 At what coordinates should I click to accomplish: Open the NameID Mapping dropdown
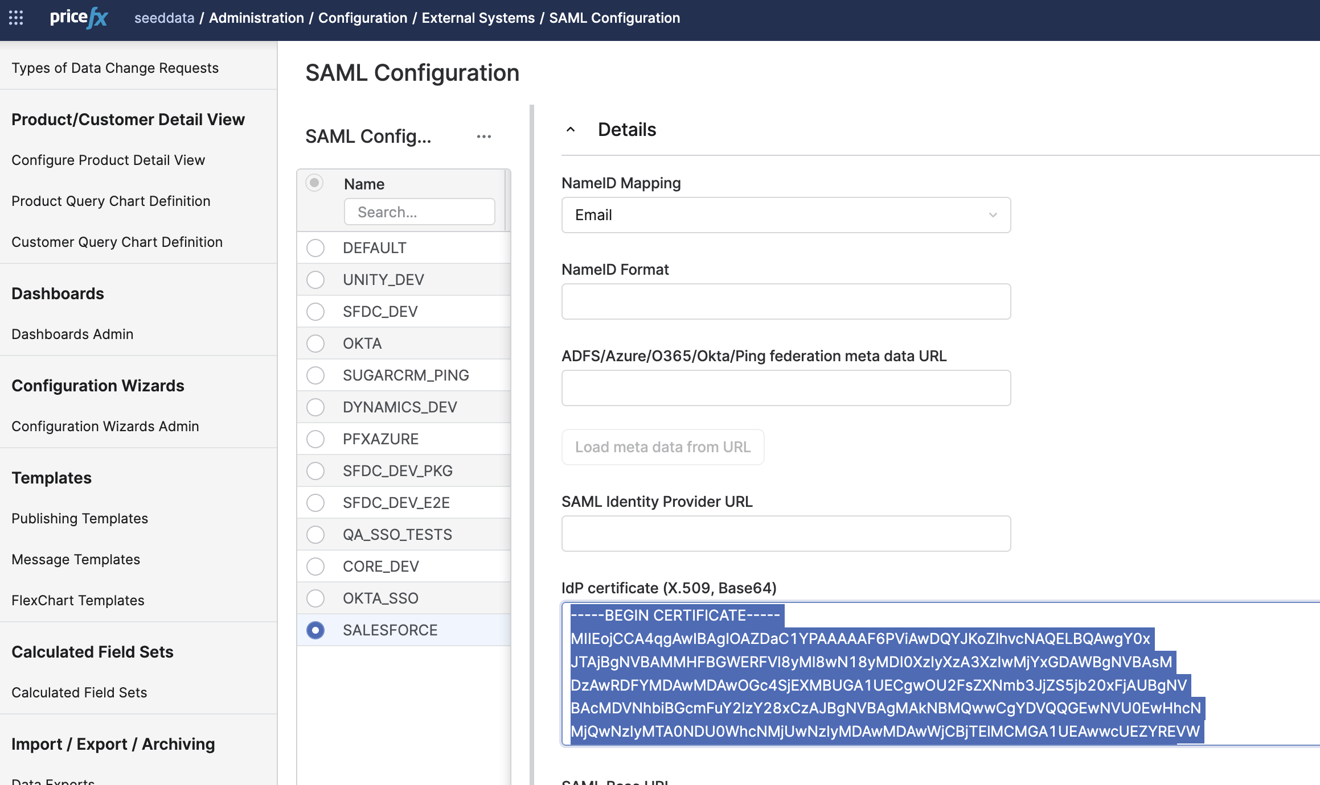click(x=786, y=215)
